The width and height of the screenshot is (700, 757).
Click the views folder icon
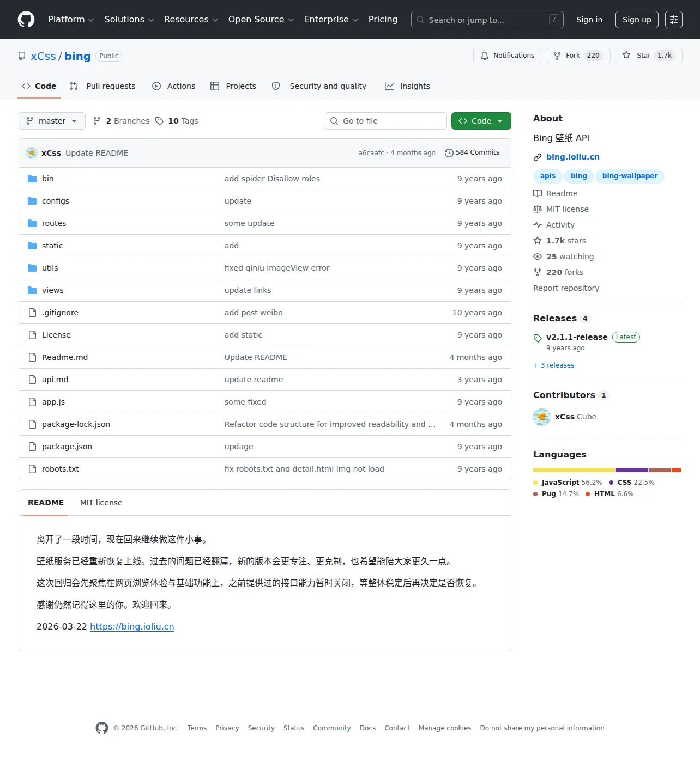pos(32,290)
